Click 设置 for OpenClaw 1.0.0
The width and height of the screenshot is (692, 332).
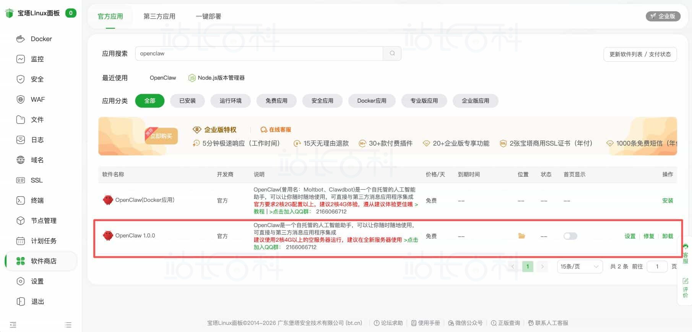(x=630, y=236)
